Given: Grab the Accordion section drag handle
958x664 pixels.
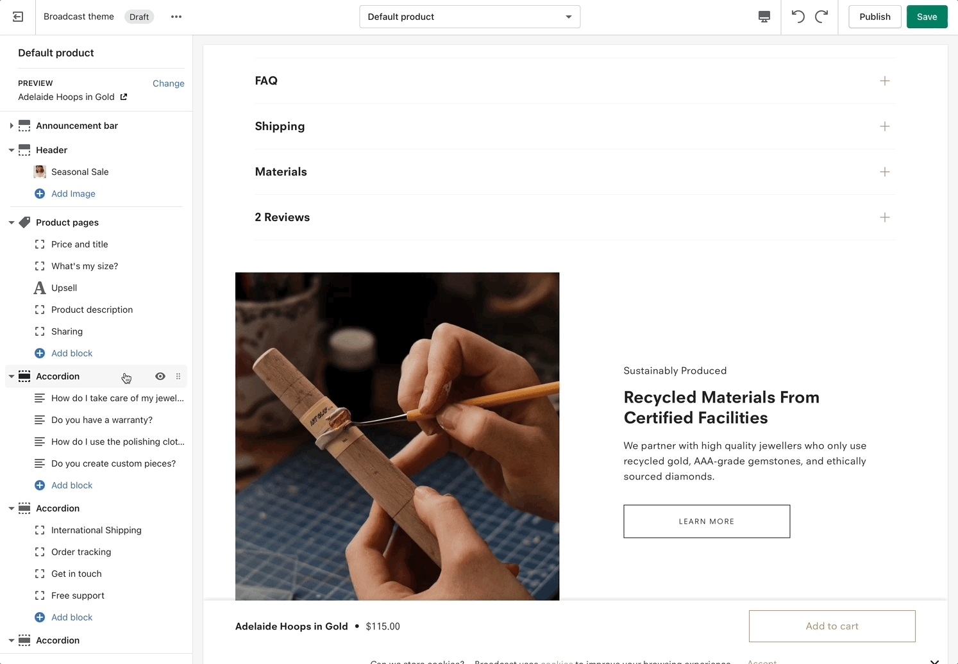Looking at the screenshot, I should pos(178,376).
